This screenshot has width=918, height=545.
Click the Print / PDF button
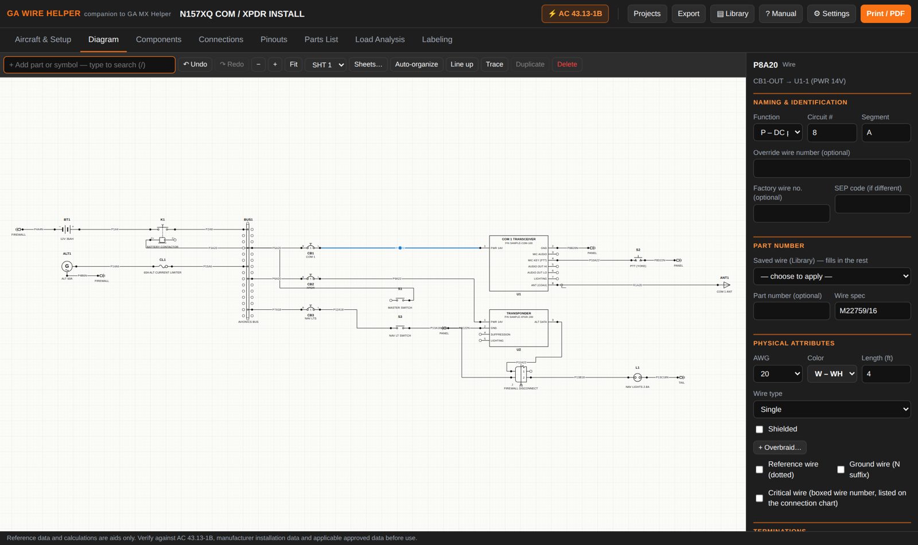885,14
